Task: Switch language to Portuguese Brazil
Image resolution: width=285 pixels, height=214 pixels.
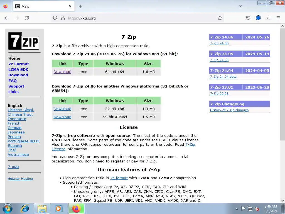Action: pyautogui.click(x=23, y=141)
